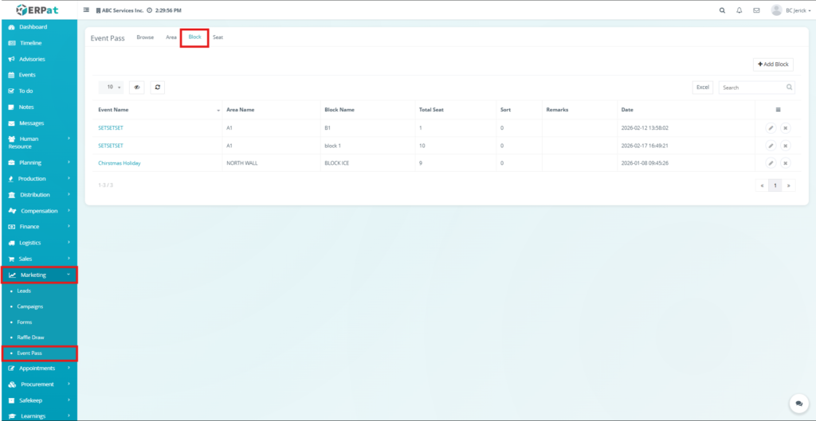Edit the BLOCK ICE row with pencil icon
This screenshot has height=421, width=816.
(771, 163)
